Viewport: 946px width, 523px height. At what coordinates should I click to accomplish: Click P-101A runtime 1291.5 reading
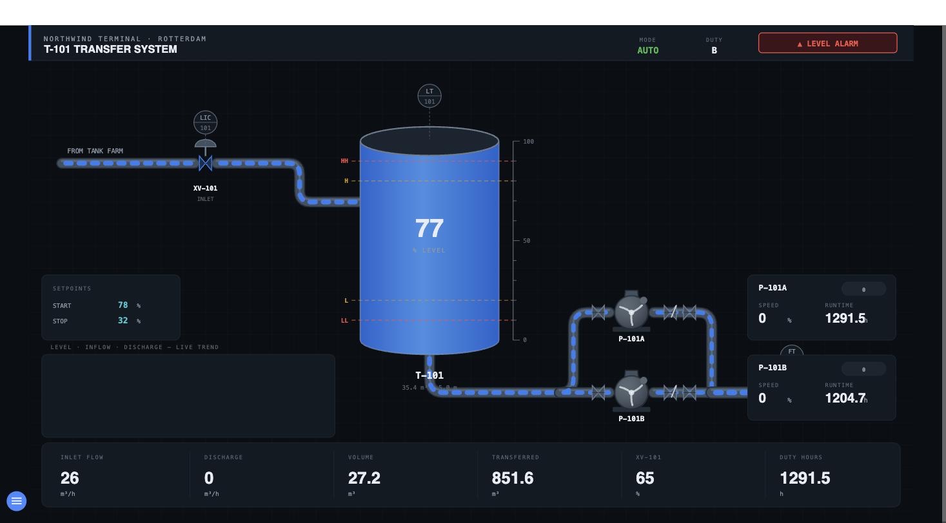pyautogui.click(x=845, y=318)
